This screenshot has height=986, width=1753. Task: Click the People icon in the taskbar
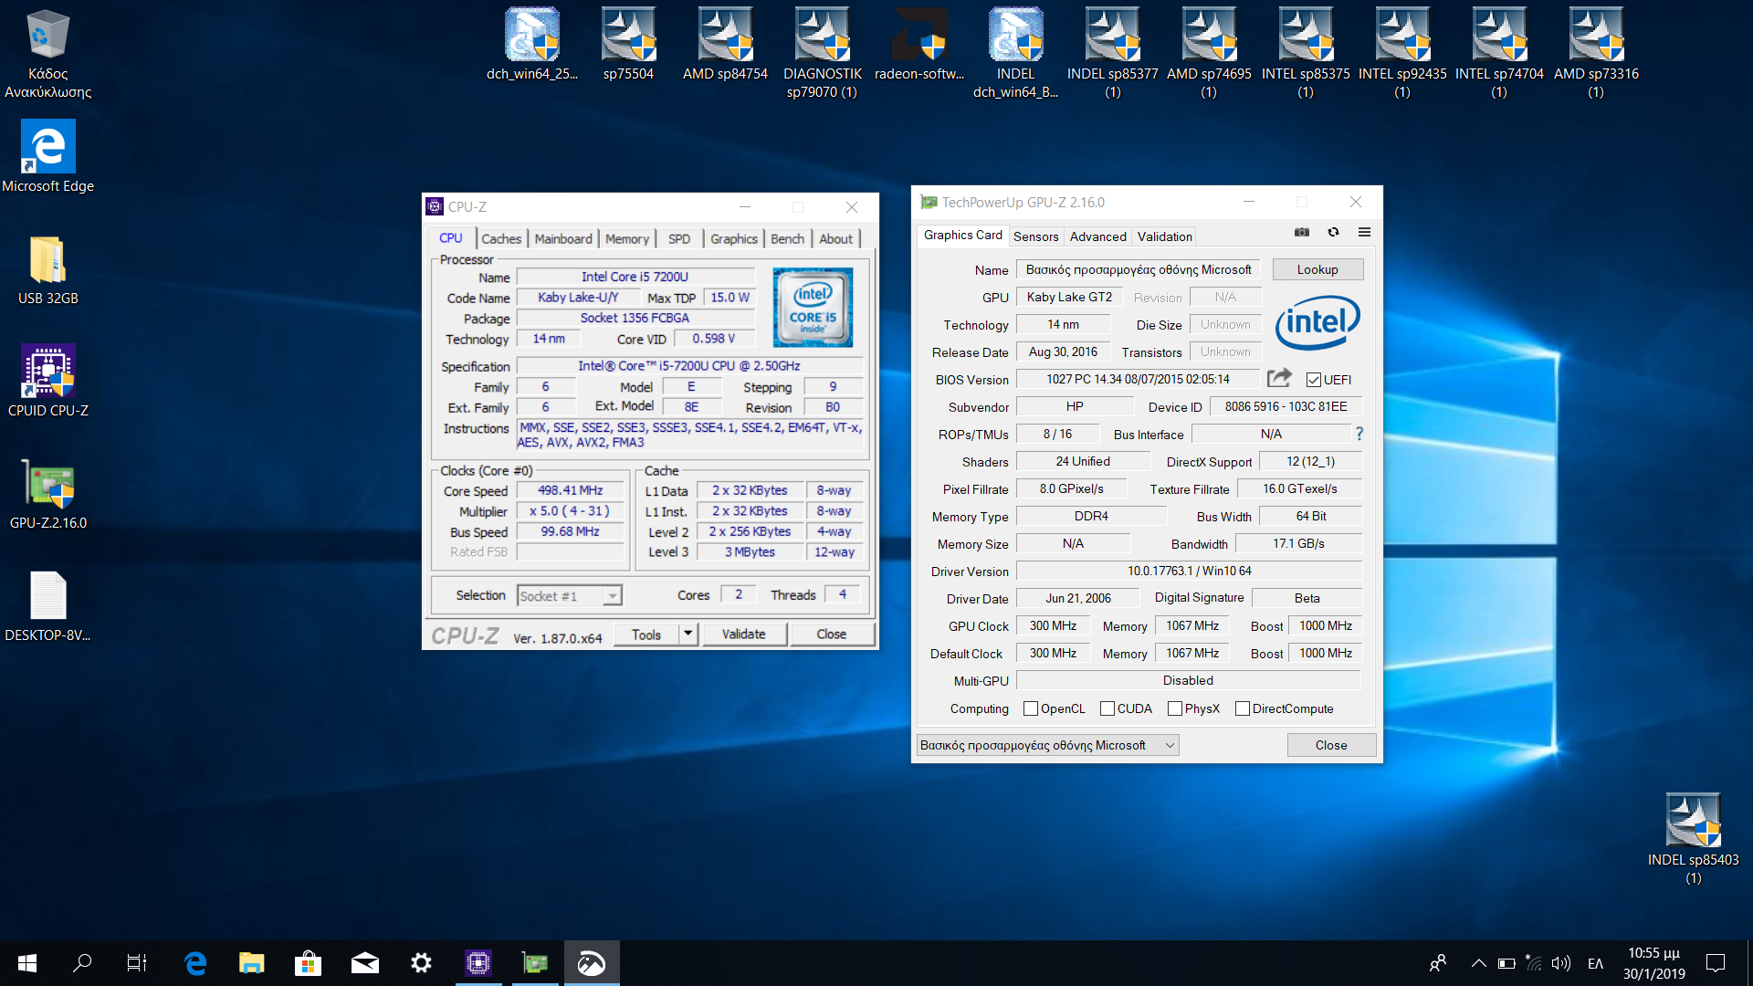(1438, 963)
